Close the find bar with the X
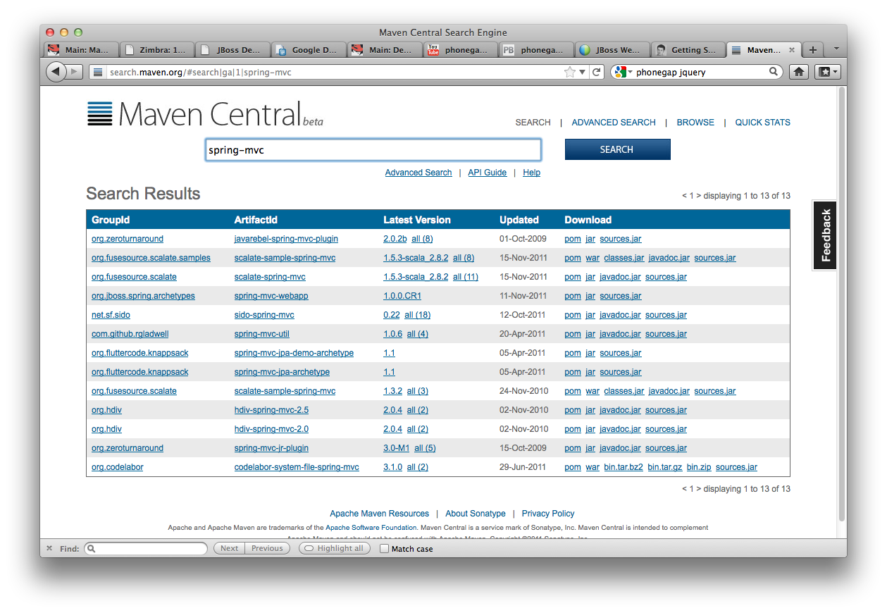 (49, 548)
